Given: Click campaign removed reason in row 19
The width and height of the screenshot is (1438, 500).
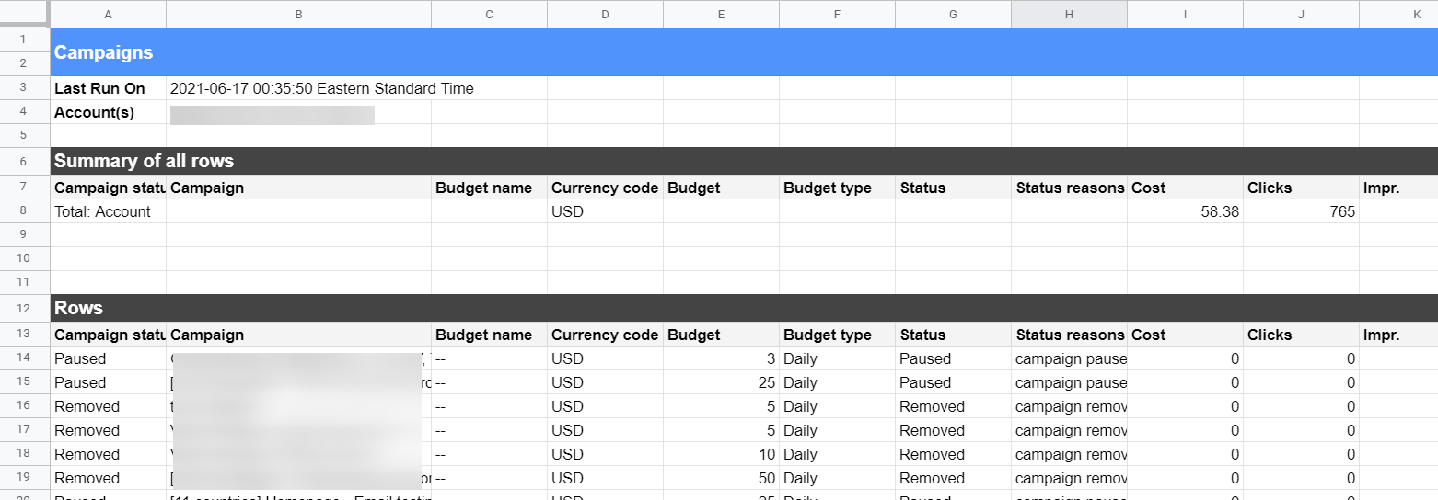Looking at the screenshot, I should (x=1069, y=478).
